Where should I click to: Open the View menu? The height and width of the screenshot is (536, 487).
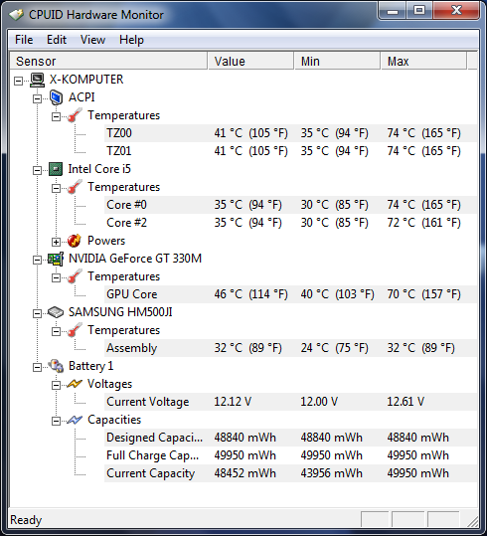pyautogui.click(x=93, y=40)
